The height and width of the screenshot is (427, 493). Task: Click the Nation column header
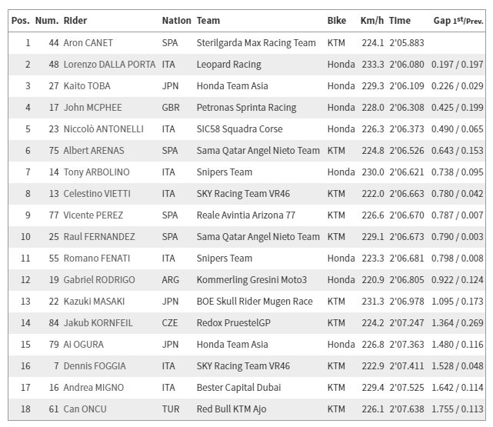coord(176,20)
